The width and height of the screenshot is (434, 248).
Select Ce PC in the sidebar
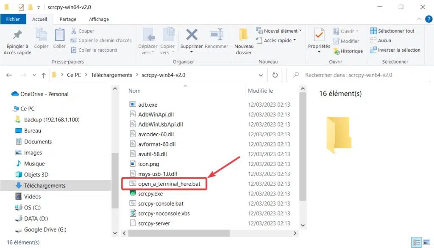23,109
